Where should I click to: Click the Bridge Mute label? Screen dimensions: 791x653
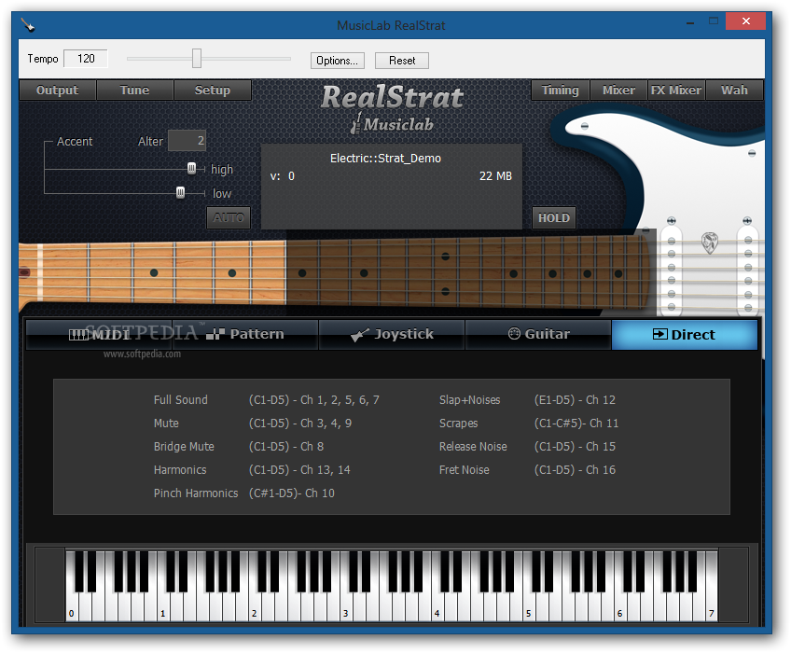184,447
